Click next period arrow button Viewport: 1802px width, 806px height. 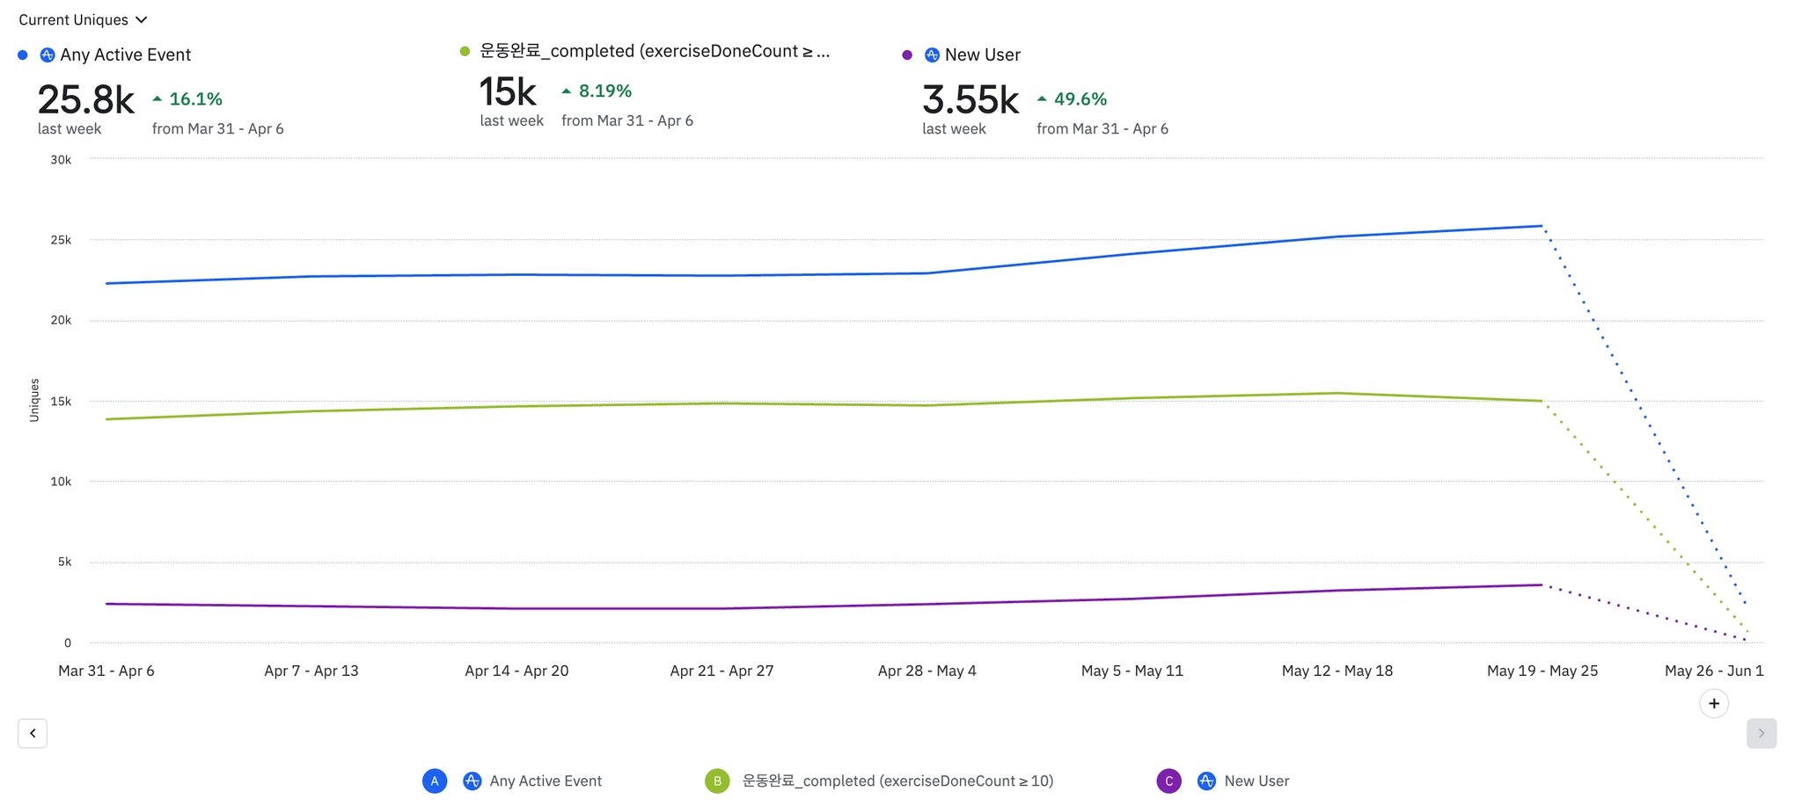[1761, 733]
